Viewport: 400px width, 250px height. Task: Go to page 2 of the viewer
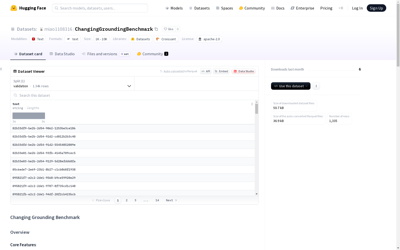coord(127,200)
